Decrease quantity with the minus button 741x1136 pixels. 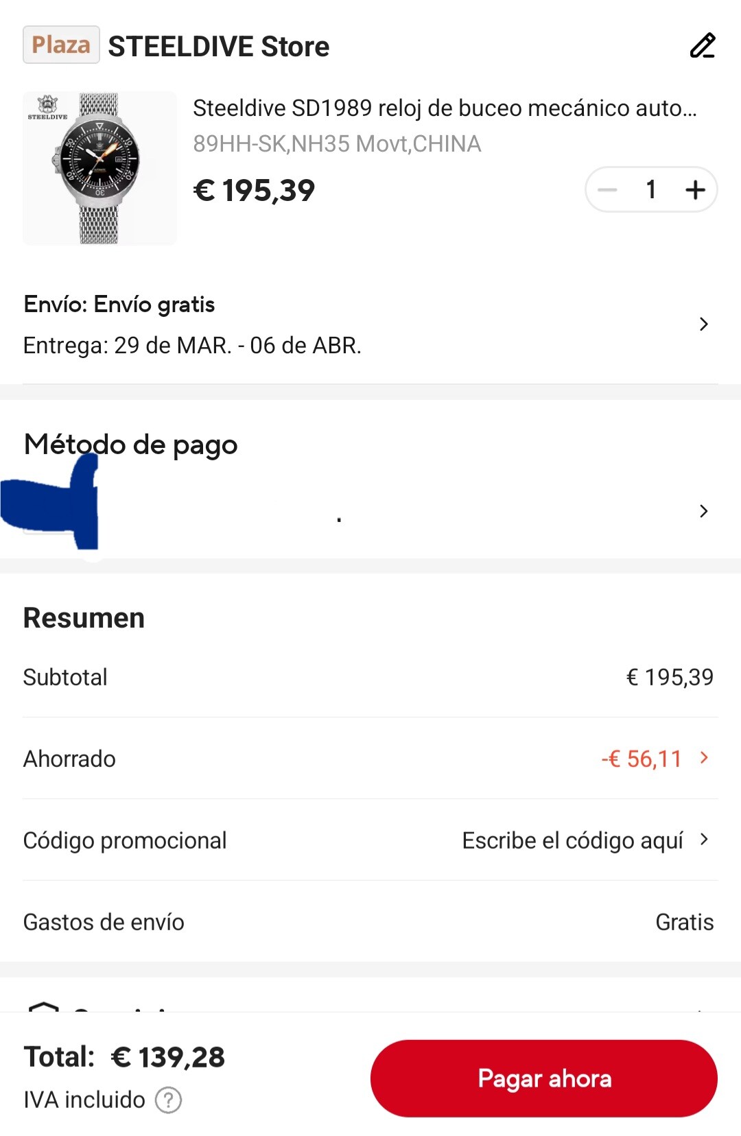click(607, 189)
